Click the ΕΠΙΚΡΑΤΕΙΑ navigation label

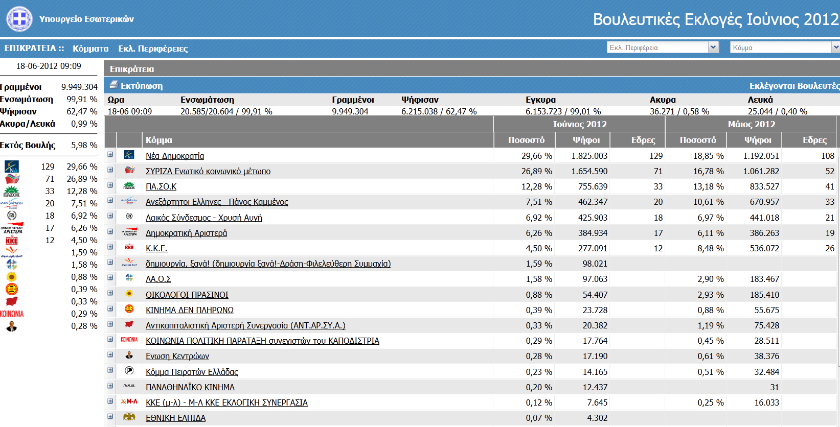[30, 48]
